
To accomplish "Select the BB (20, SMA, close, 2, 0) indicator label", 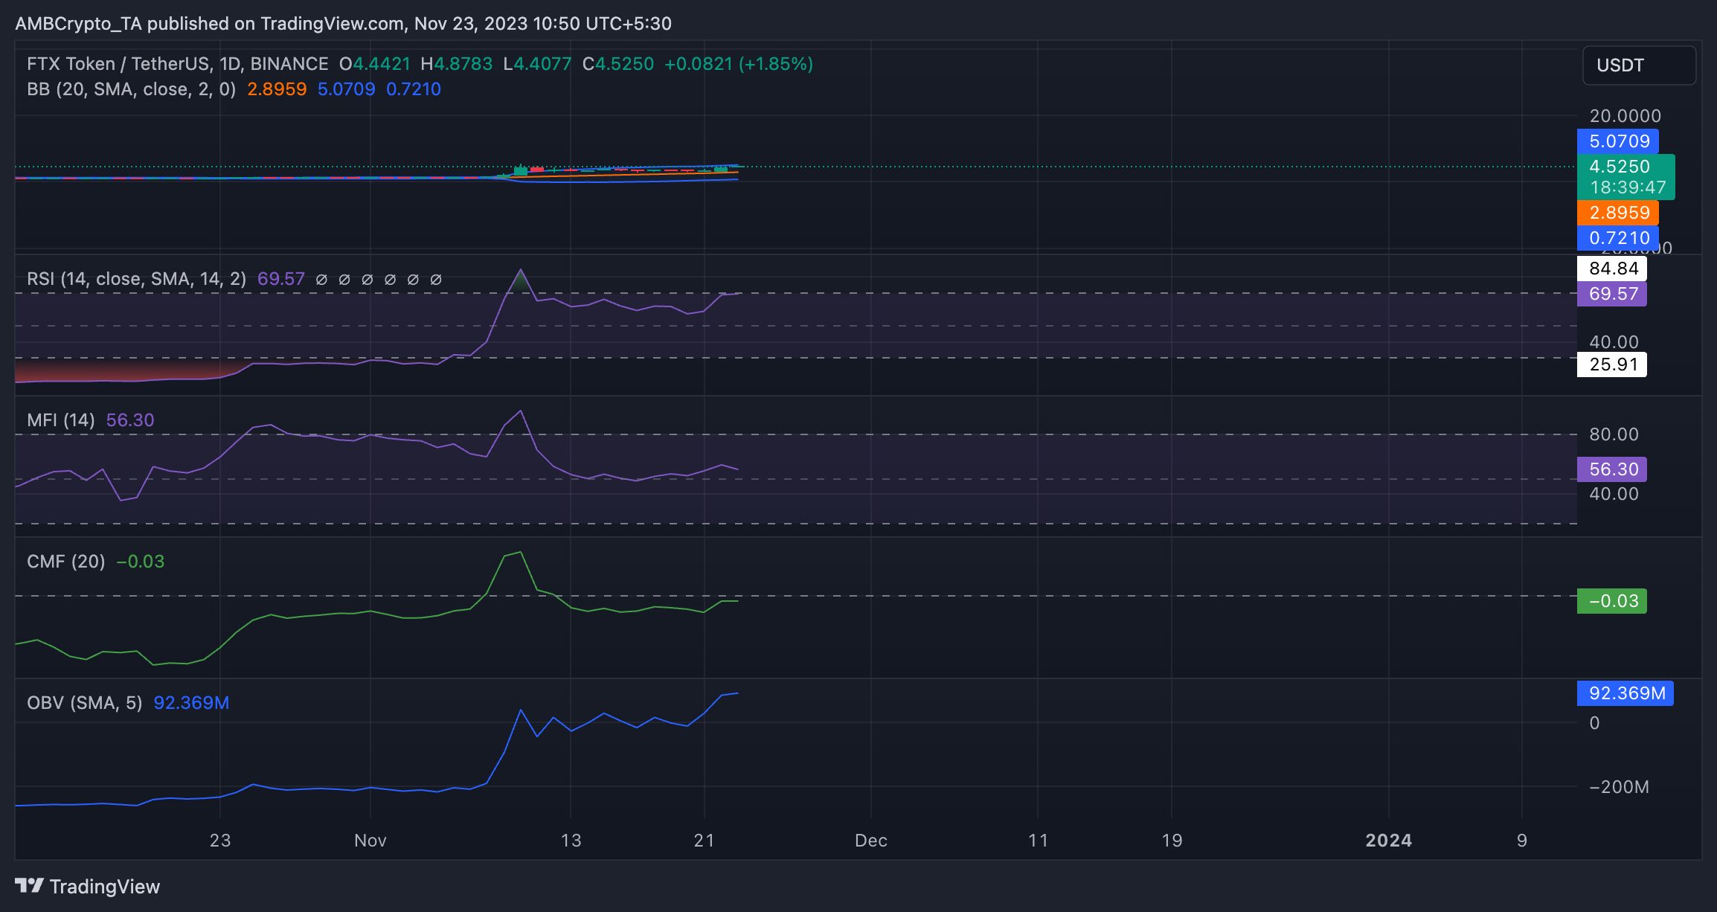I will click(x=131, y=89).
